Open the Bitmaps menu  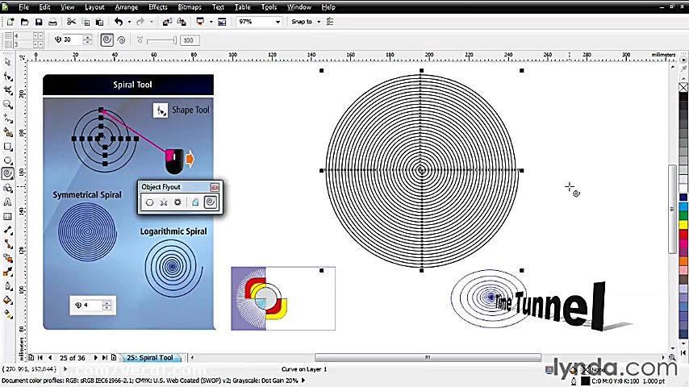pos(190,7)
